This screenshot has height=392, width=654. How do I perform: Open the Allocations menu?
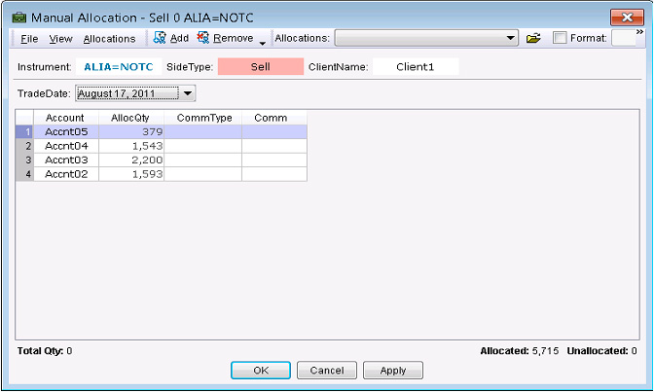tap(109, 39)
